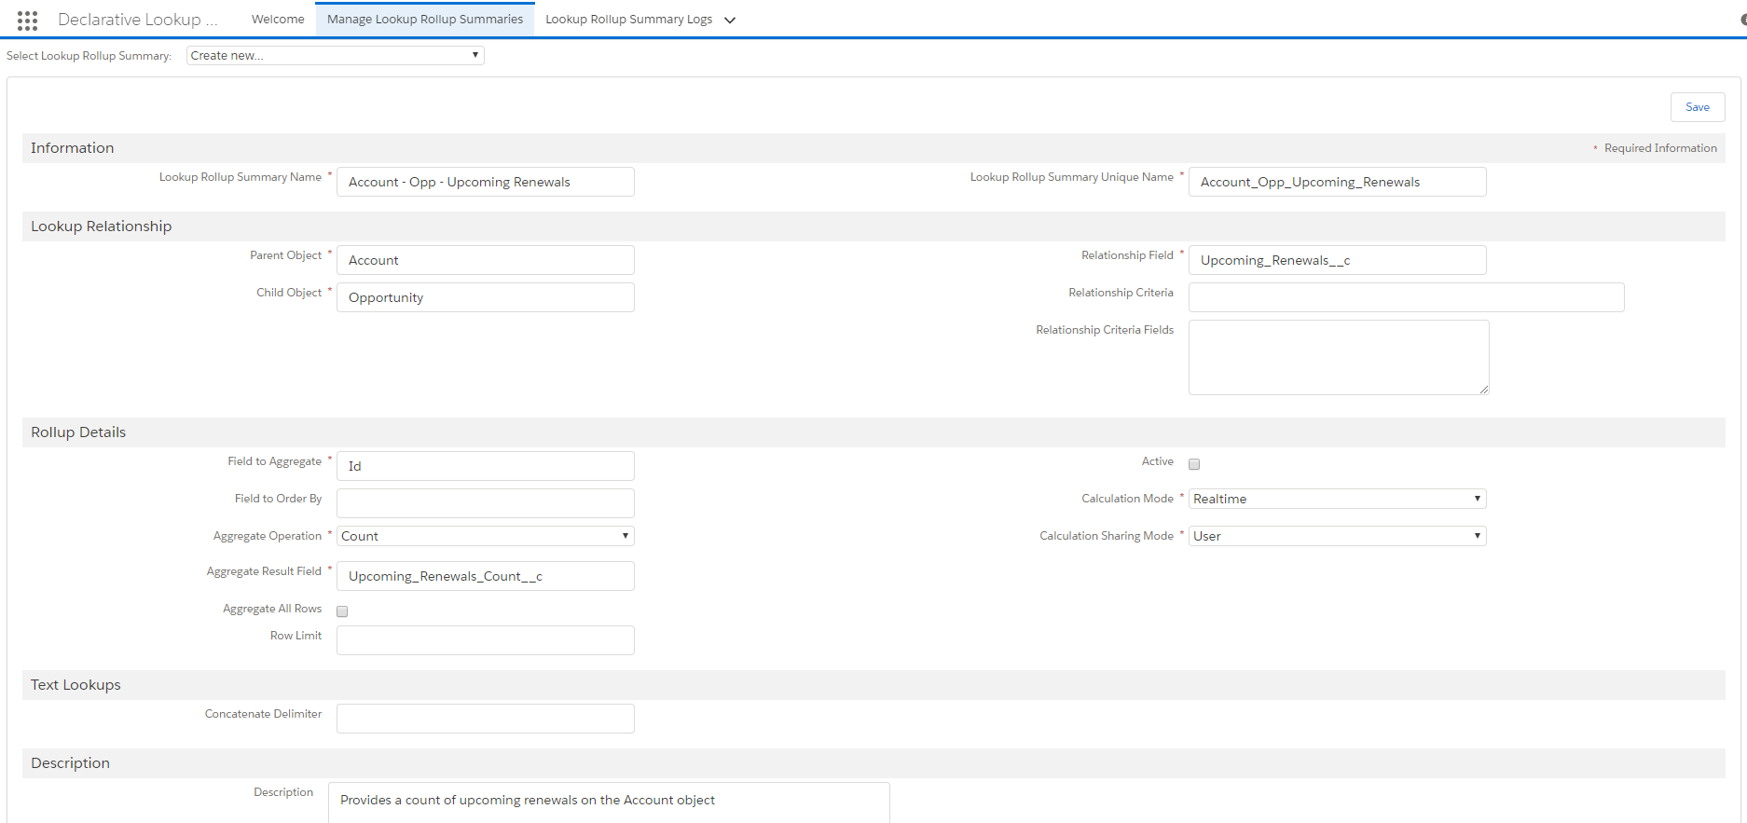This screenshot has width=1747, height=823.
Task: Open the Calculation Mode dropdown
Action: point(1338,499)
